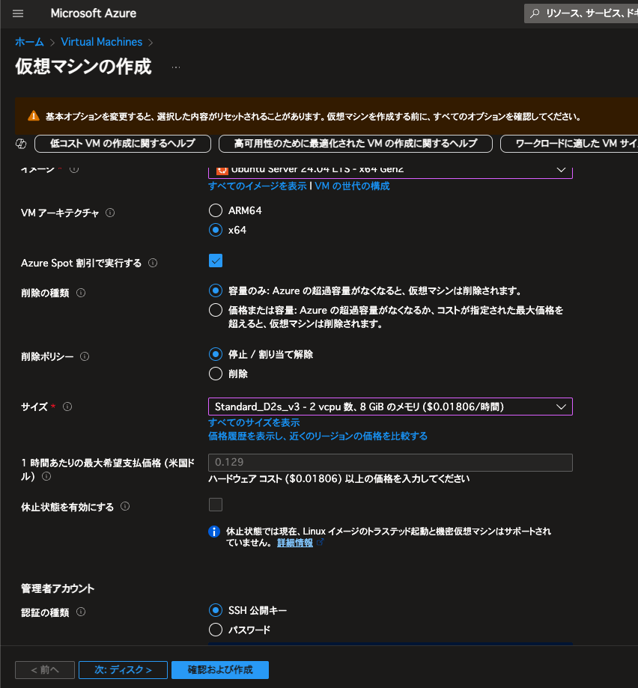Click 価格履歴を表示し、近くのリージョンの価格を比較する link
Viewport: 638px width, 688px height.
(x=318, y=436)
